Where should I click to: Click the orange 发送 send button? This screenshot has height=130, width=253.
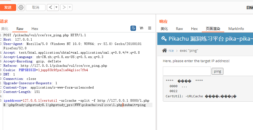coord(8,7)
